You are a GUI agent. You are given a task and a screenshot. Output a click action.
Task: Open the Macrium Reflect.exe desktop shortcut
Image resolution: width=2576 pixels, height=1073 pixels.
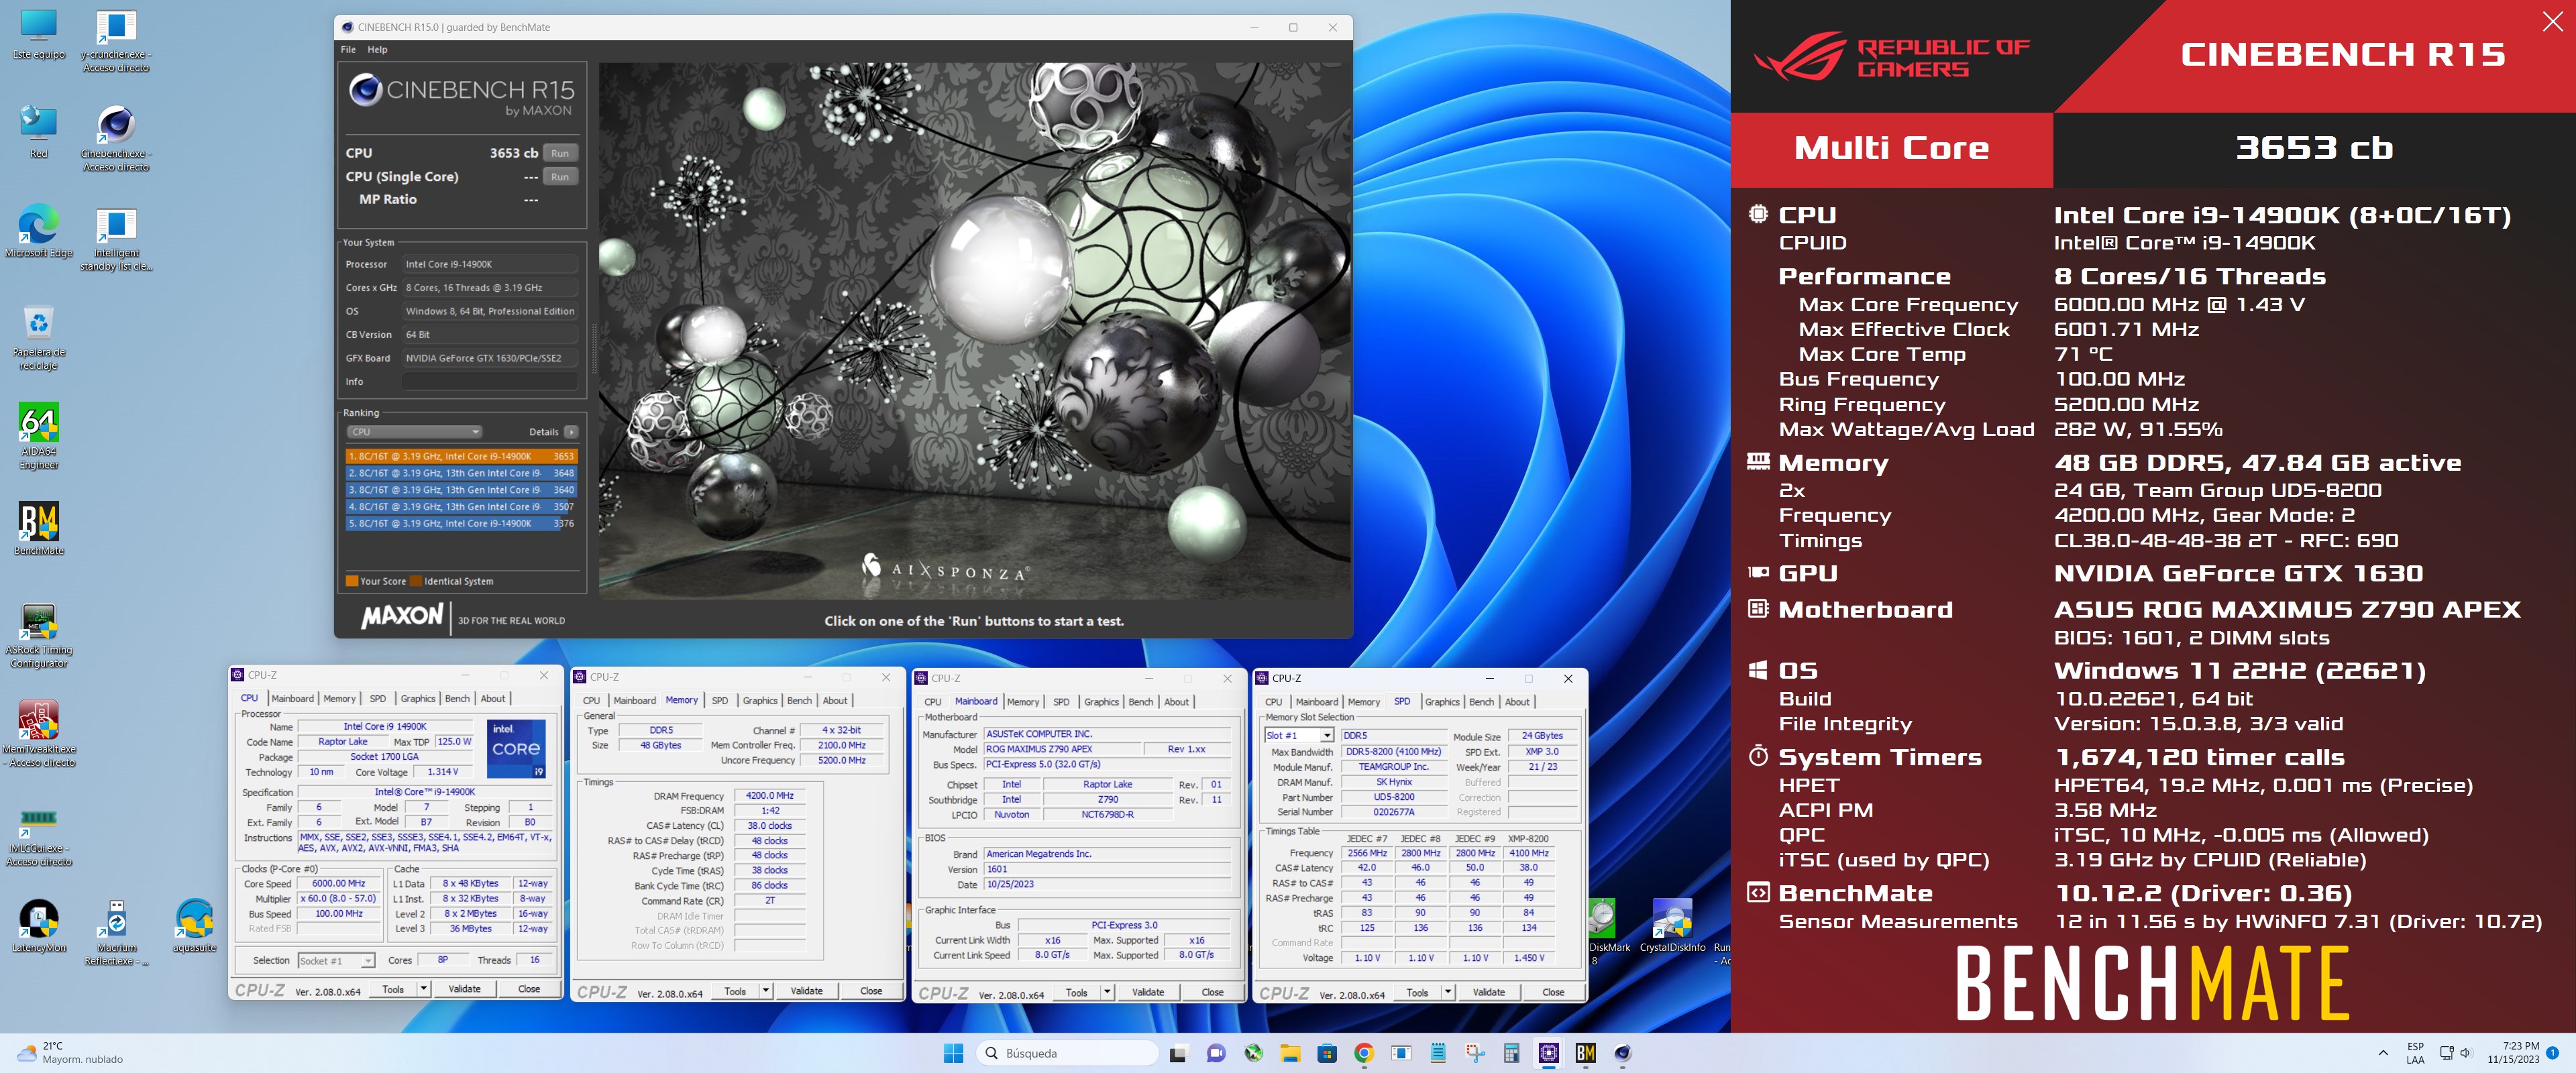coord(117,933)
